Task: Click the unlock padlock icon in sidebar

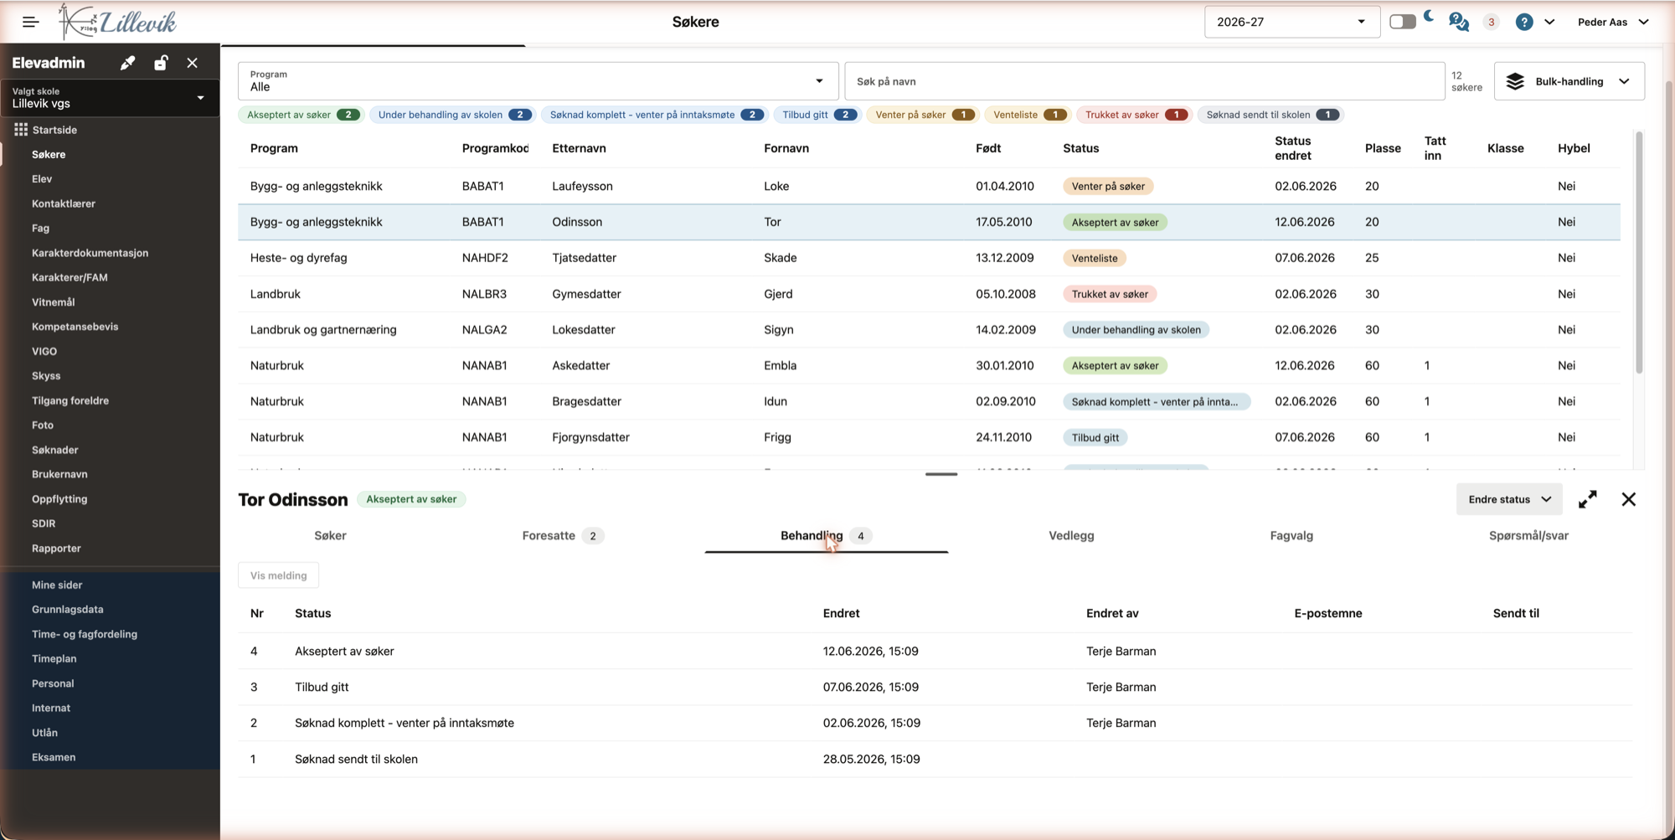Action: (x=160, y=63)
